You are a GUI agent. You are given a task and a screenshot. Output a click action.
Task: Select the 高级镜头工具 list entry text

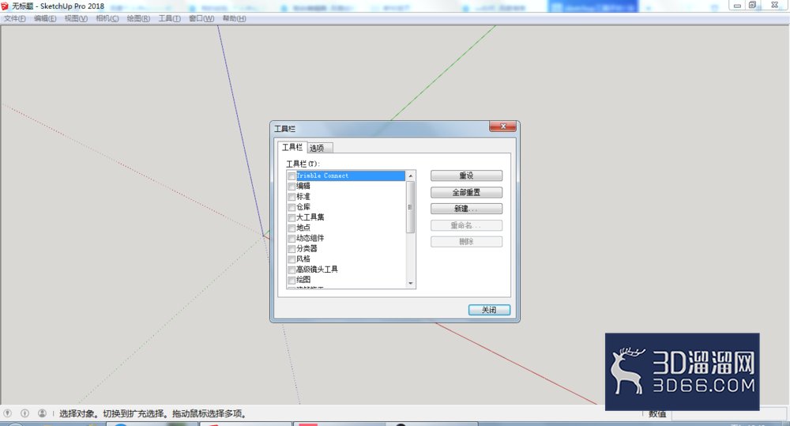coord(317,270)
